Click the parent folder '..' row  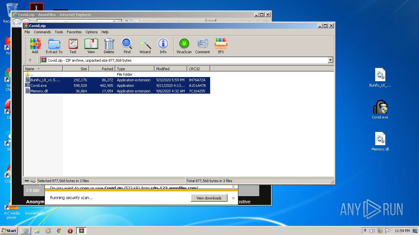pyautogui.click(x=117, y=74)
